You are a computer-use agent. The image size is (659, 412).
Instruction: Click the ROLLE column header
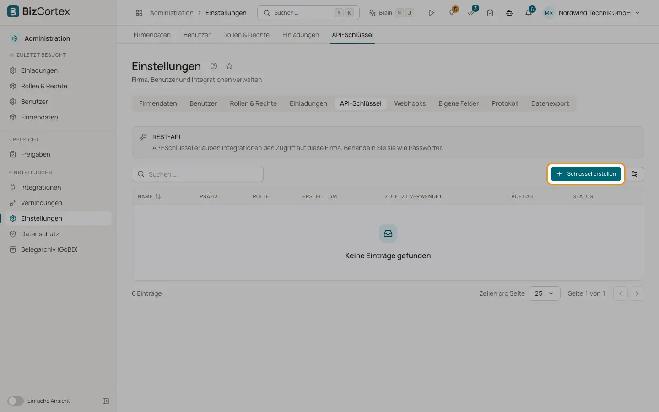[x=261, y=196]
